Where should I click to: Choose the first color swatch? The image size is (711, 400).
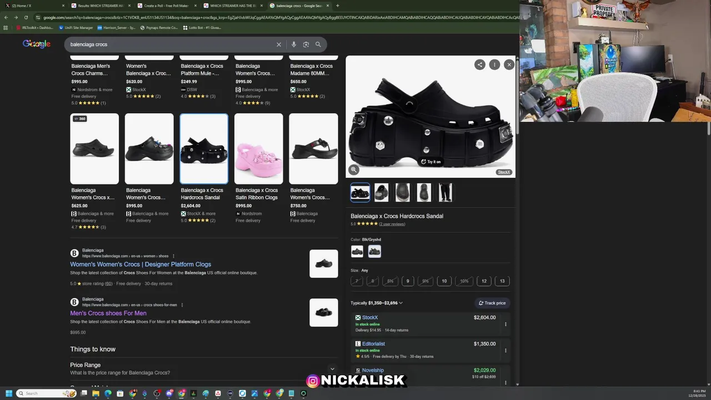(357, 252)
